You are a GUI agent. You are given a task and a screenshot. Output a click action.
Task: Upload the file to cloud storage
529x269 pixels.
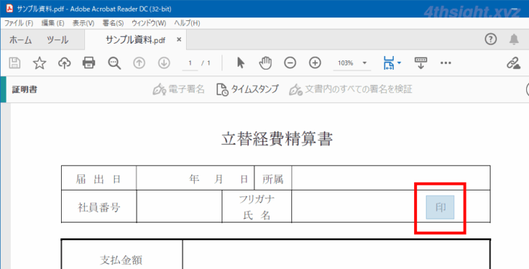pos(65,63)
